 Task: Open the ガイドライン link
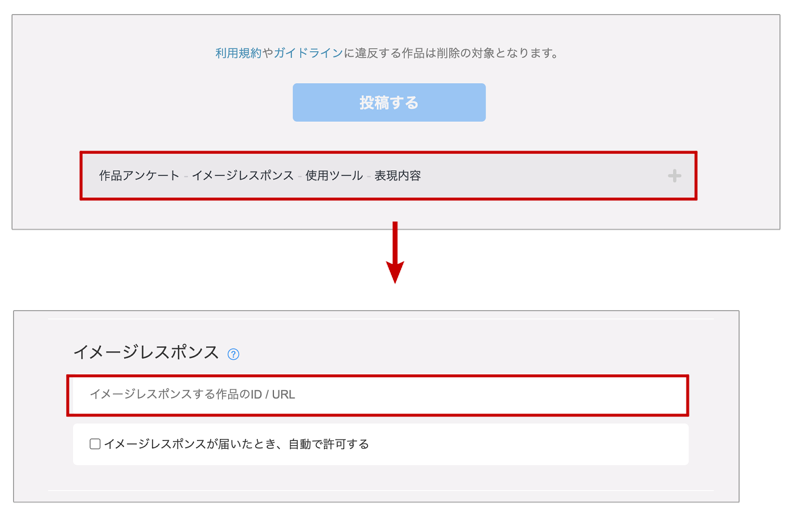(x=309, y=53)
